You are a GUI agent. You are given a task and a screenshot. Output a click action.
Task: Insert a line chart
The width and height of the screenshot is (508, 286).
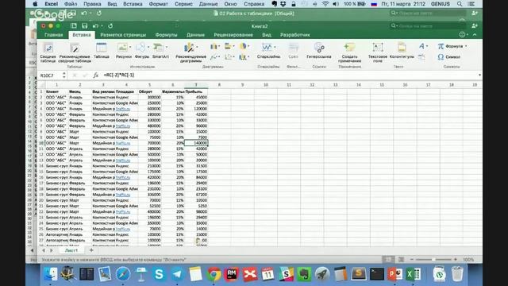tap(214, 57)
